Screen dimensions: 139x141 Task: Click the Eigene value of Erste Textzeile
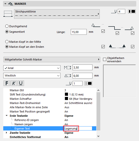pyautogui.click(x=69, y=116)
